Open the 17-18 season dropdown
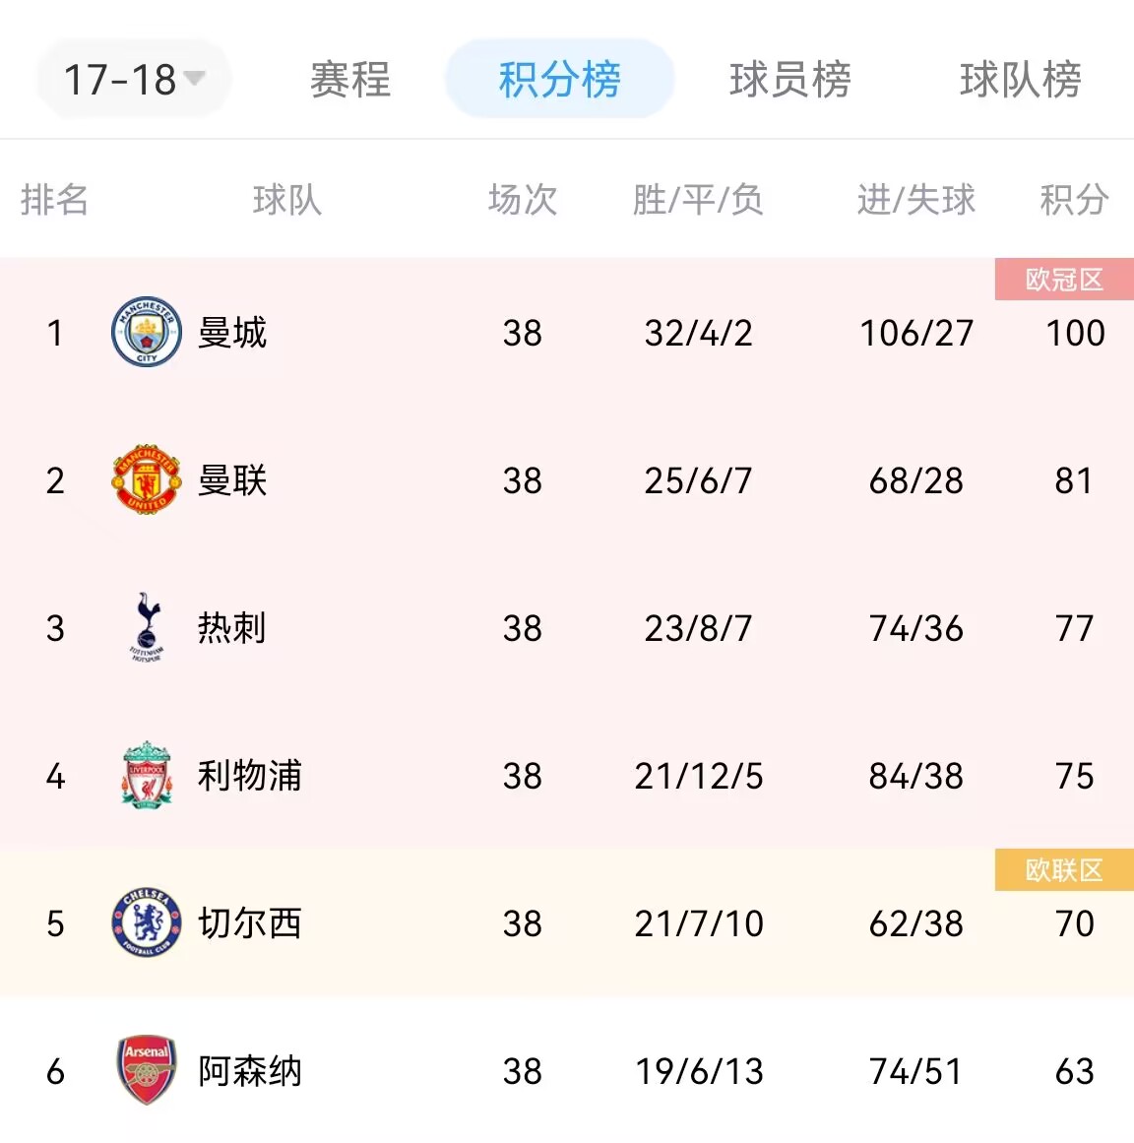This screenshot has width=1134, height=1143. click(134, 79)
